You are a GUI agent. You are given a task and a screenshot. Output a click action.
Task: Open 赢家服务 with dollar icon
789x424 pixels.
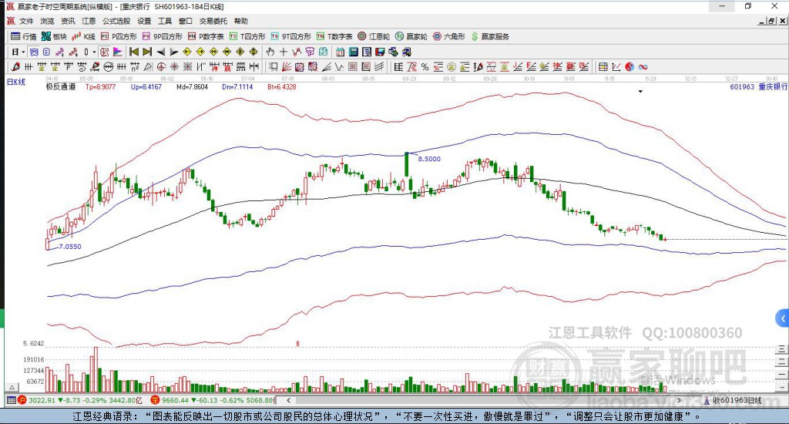click(x=490, y=36)
